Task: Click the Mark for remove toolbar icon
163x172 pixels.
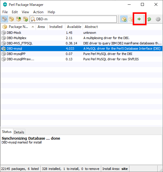Action: [x=131, y=19]
